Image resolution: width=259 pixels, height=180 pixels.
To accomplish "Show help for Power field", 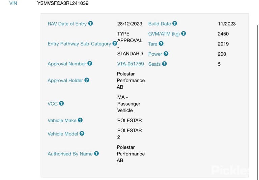I will point(166,54).
